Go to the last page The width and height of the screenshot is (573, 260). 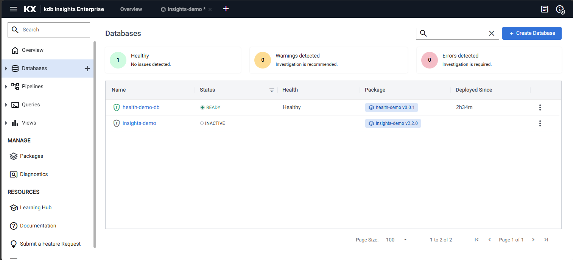coord(546,240)
